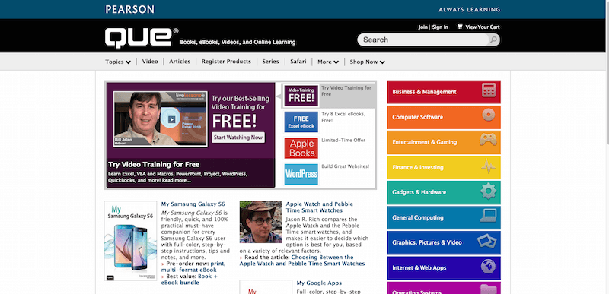609x294 pixels.
Task: Click the calculator icon on Business & Management
Action: 489,90
